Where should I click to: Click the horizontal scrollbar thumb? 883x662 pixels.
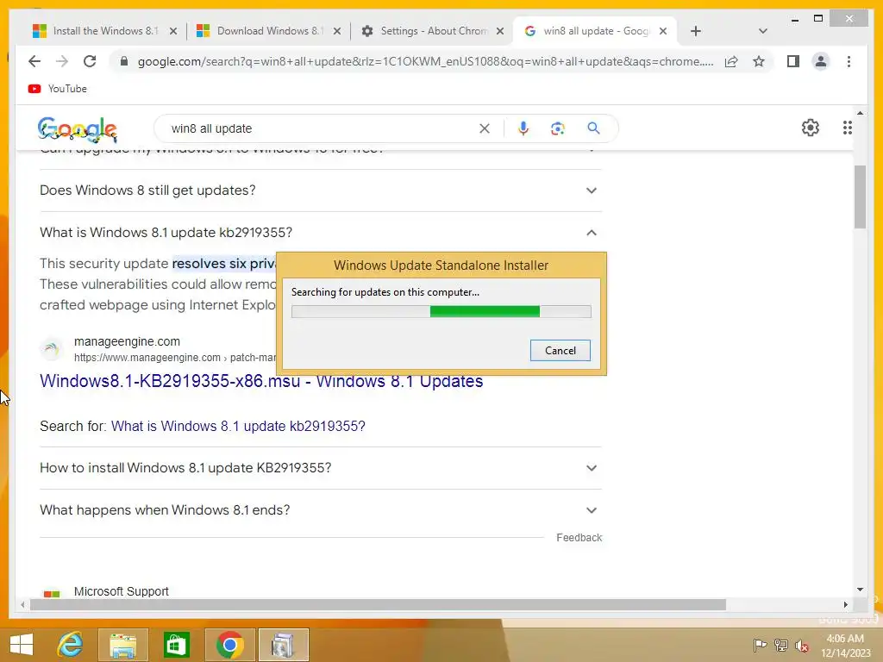pyautogui.click(x=378, y=604)
